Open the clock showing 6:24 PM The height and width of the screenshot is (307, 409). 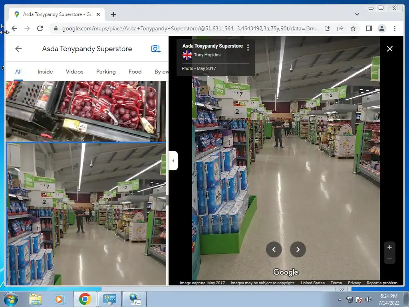389,299
